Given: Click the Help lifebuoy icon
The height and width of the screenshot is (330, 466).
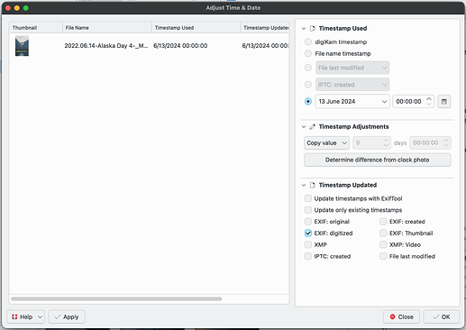Looking at the screenshot, I should click(14, 316).
